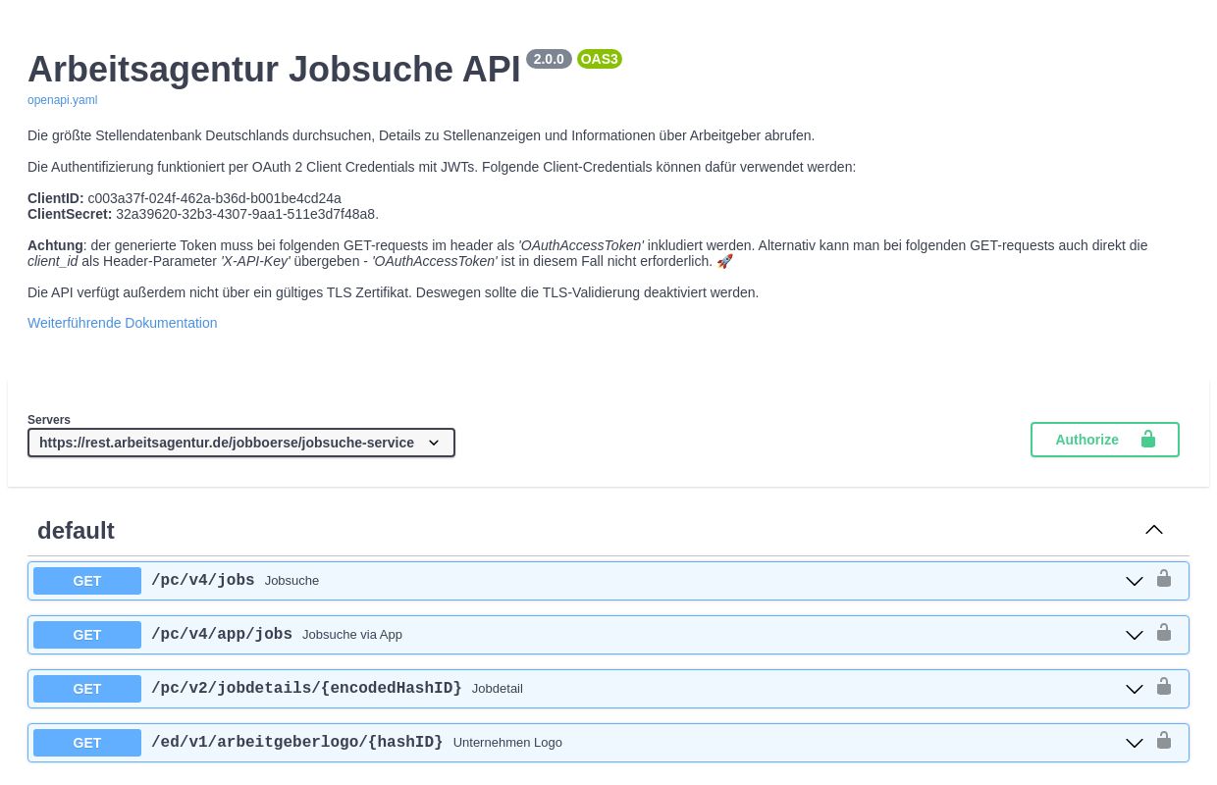The image size is (1217, 785).
Task: Expand the jobdetails endpoint chevron
Action: 1135,689
